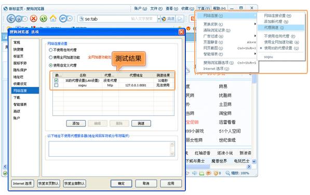Click the 应用 button
310x195 pixels.
pyautogui.click(x=171, y=184)
